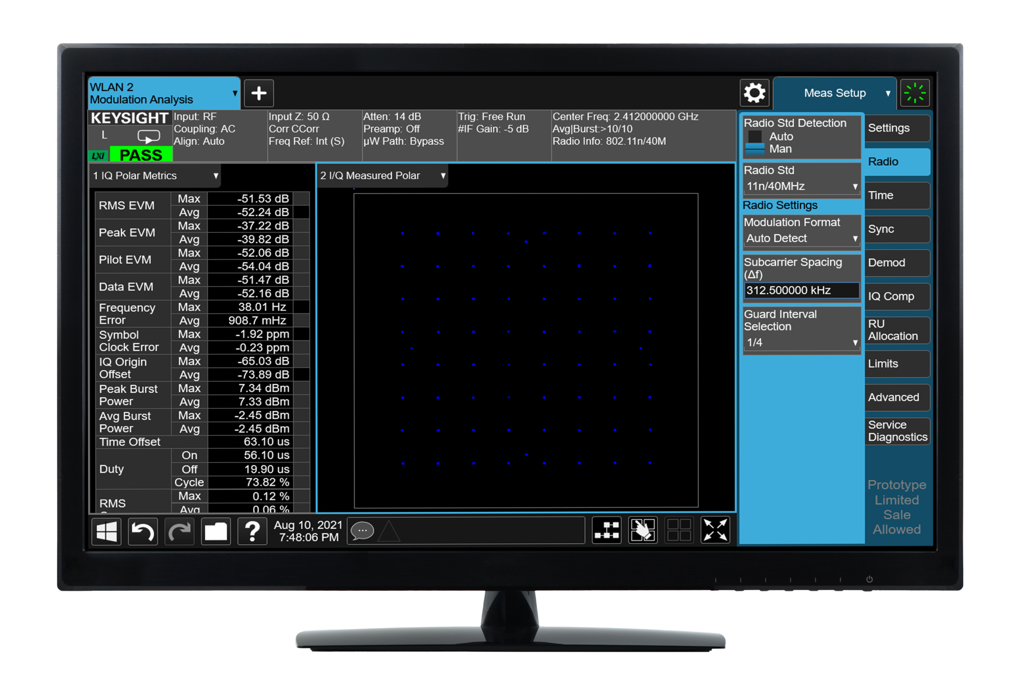Click the Windows start icon

106,532
